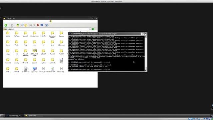
Task: Select the Help folder
Action: [x=26, y=43]
